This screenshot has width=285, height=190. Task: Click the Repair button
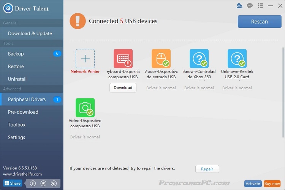(207, 169)
